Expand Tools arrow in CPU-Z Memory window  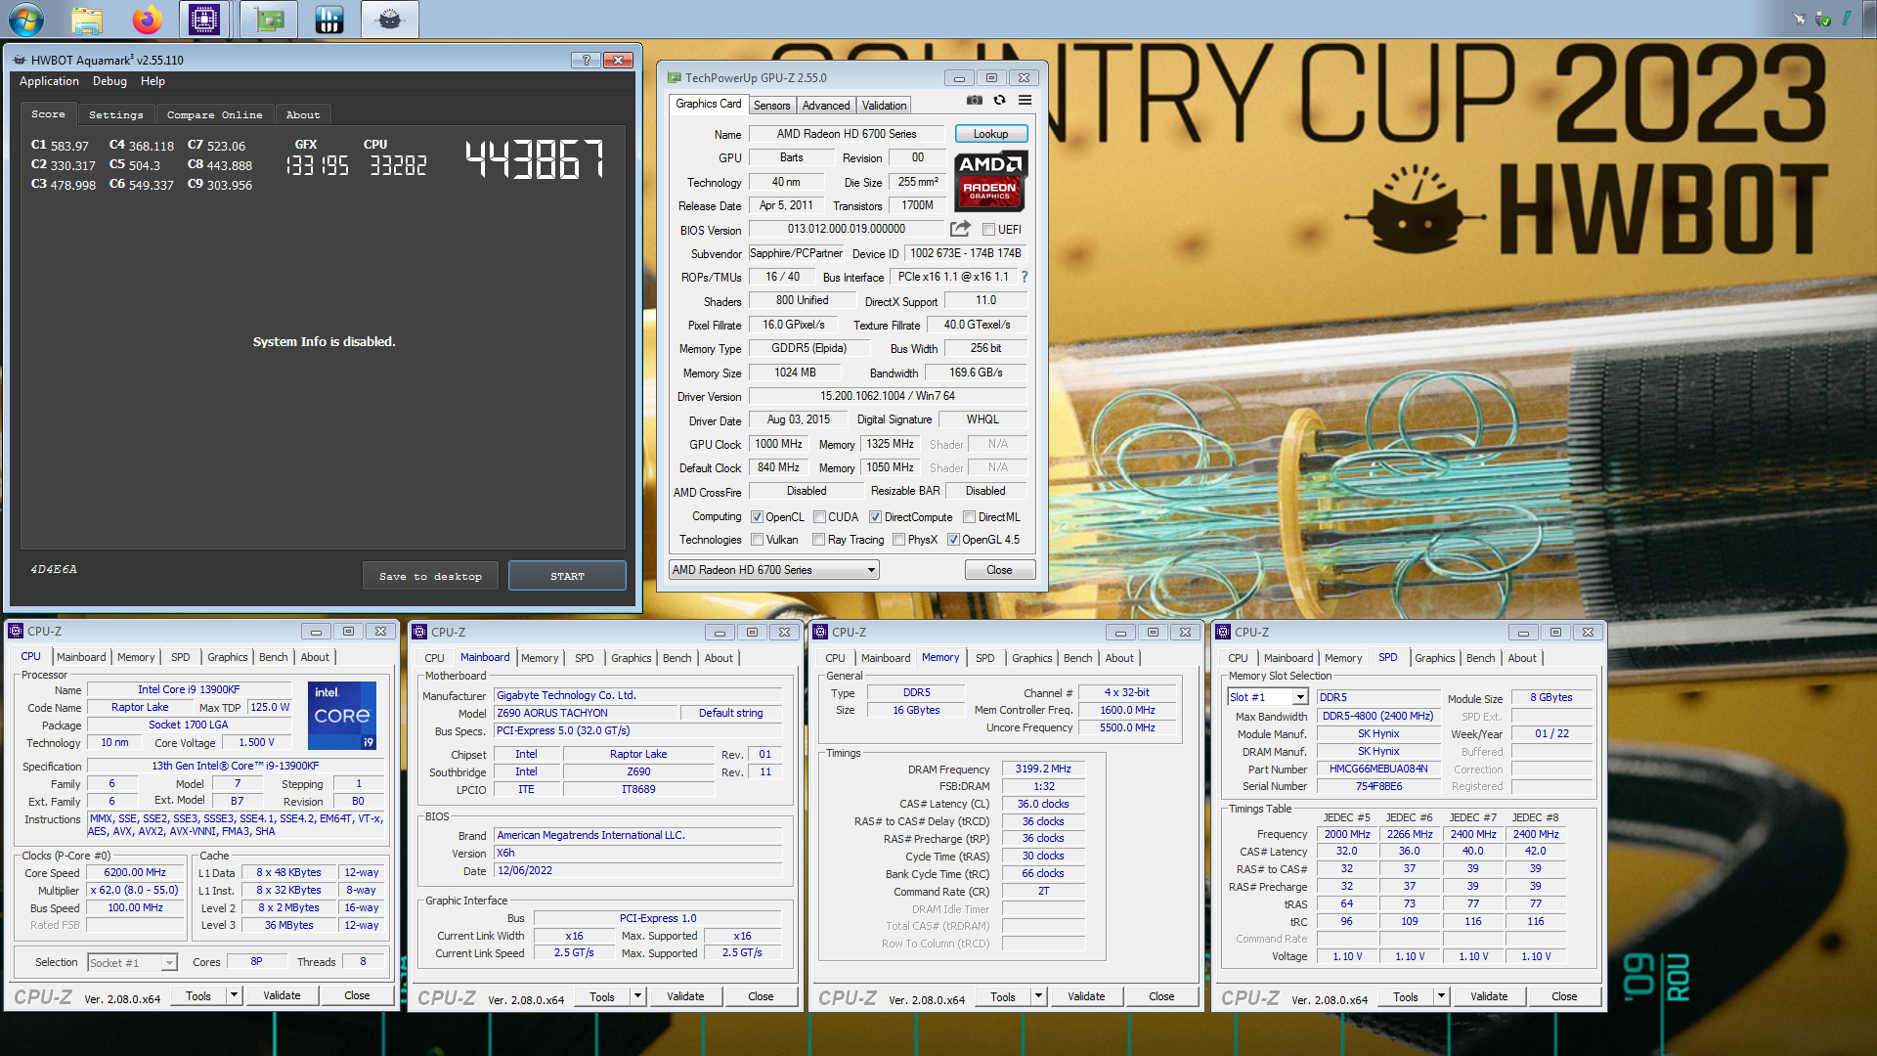(x=1038, y=996)
